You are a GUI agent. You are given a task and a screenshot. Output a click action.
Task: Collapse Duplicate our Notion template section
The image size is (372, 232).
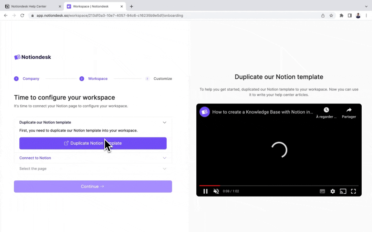(x=164, y=122)
